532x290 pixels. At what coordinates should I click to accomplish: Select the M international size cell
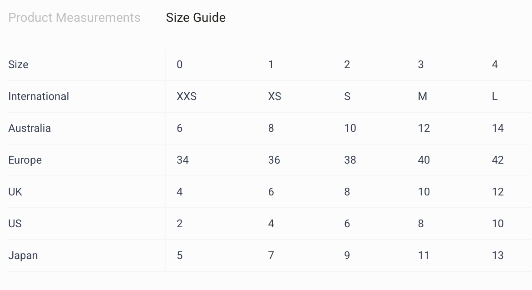[423, 96]
